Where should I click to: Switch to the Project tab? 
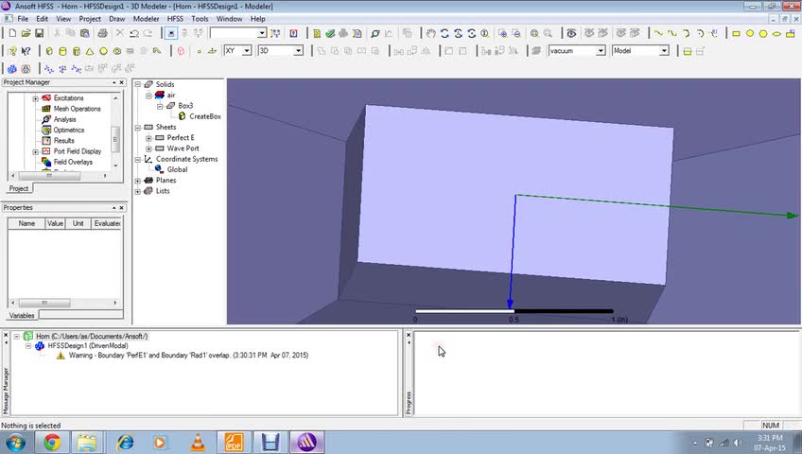pyautogui.click(x=19, y=188)
